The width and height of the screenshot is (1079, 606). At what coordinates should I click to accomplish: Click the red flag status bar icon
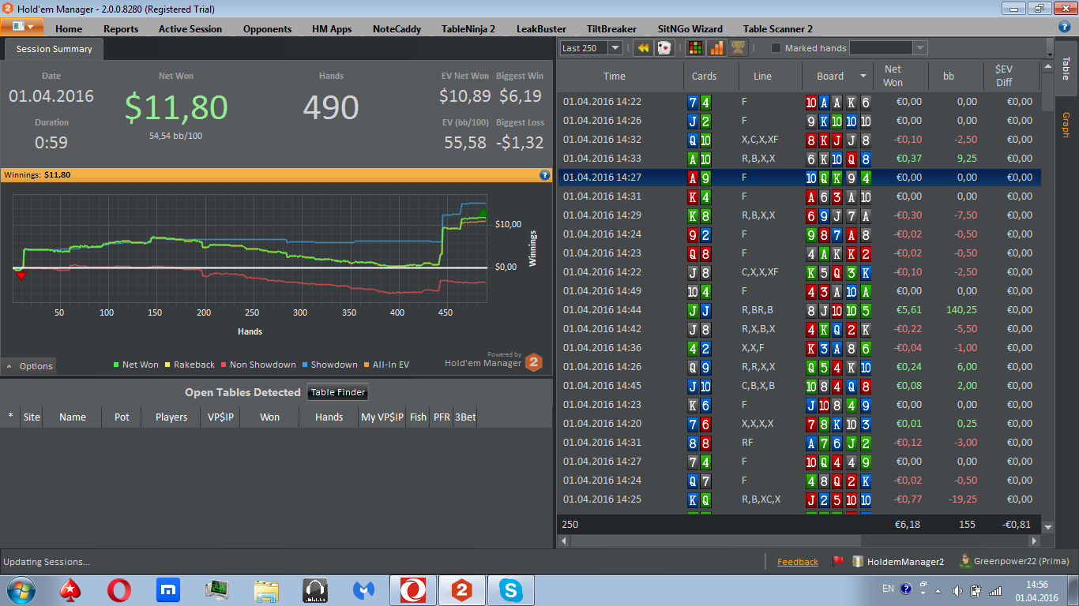coord(838,562)
